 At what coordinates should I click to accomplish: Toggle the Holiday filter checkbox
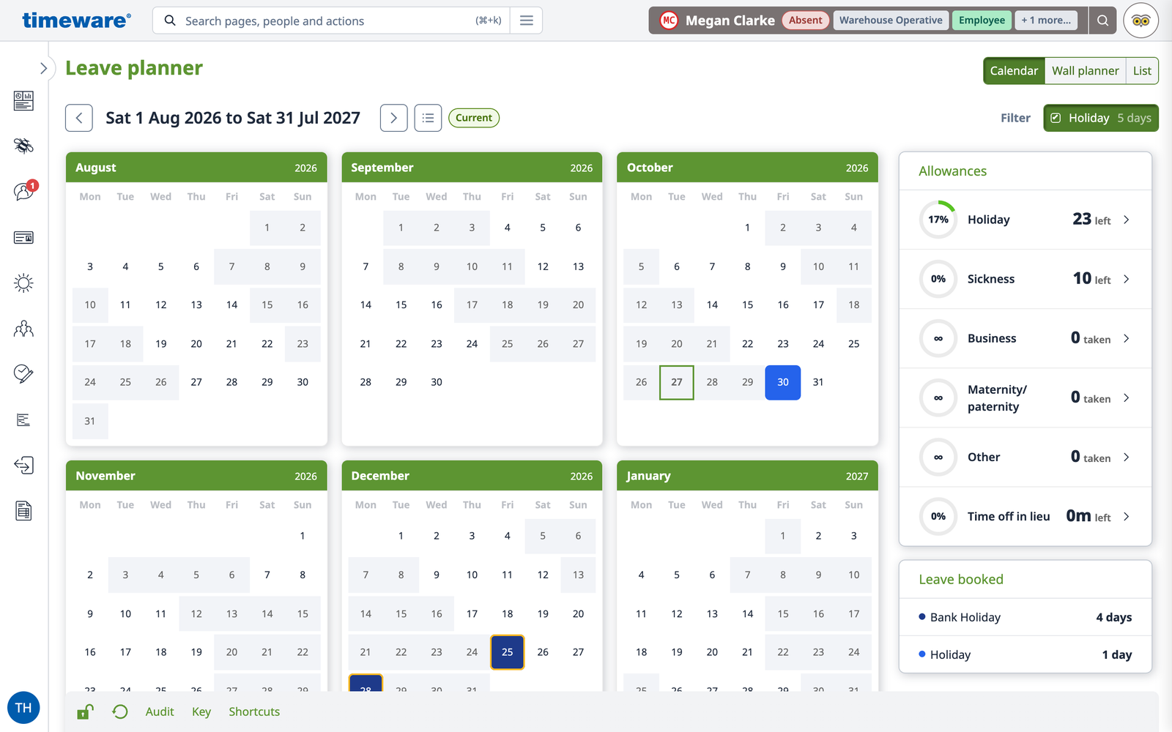[1056, 118]
